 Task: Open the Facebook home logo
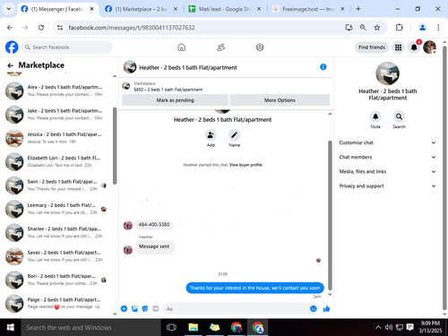pos(12,47)
